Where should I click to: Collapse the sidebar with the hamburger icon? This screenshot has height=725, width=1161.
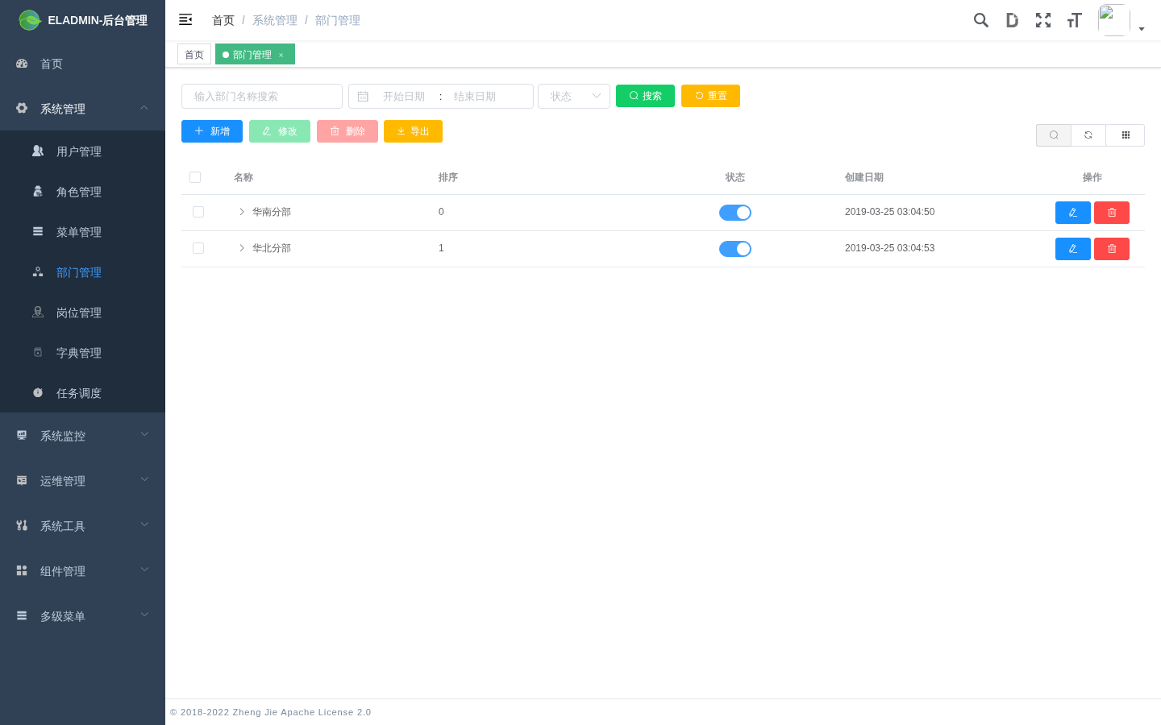185,19
